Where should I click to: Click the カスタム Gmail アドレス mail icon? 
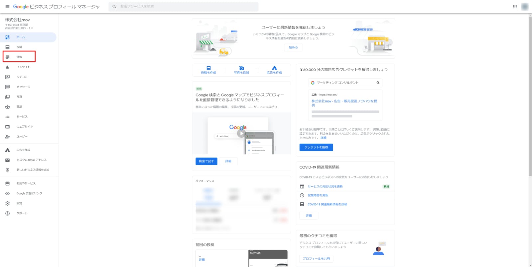(7, 160)
